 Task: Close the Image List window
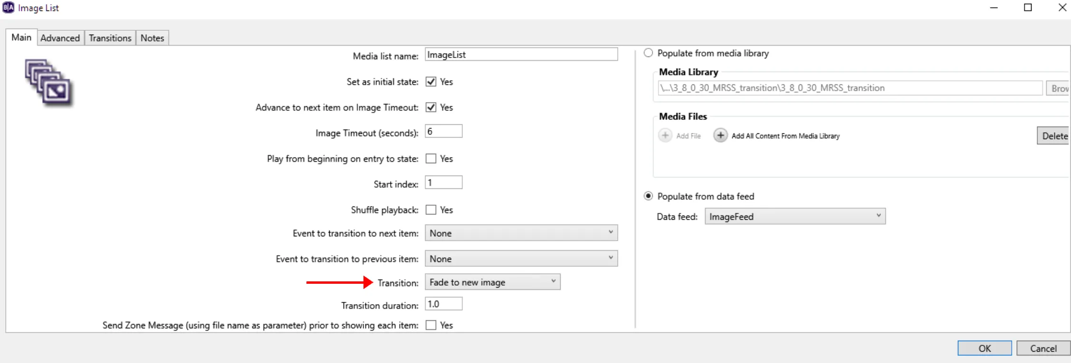[x=1062, y=8]
